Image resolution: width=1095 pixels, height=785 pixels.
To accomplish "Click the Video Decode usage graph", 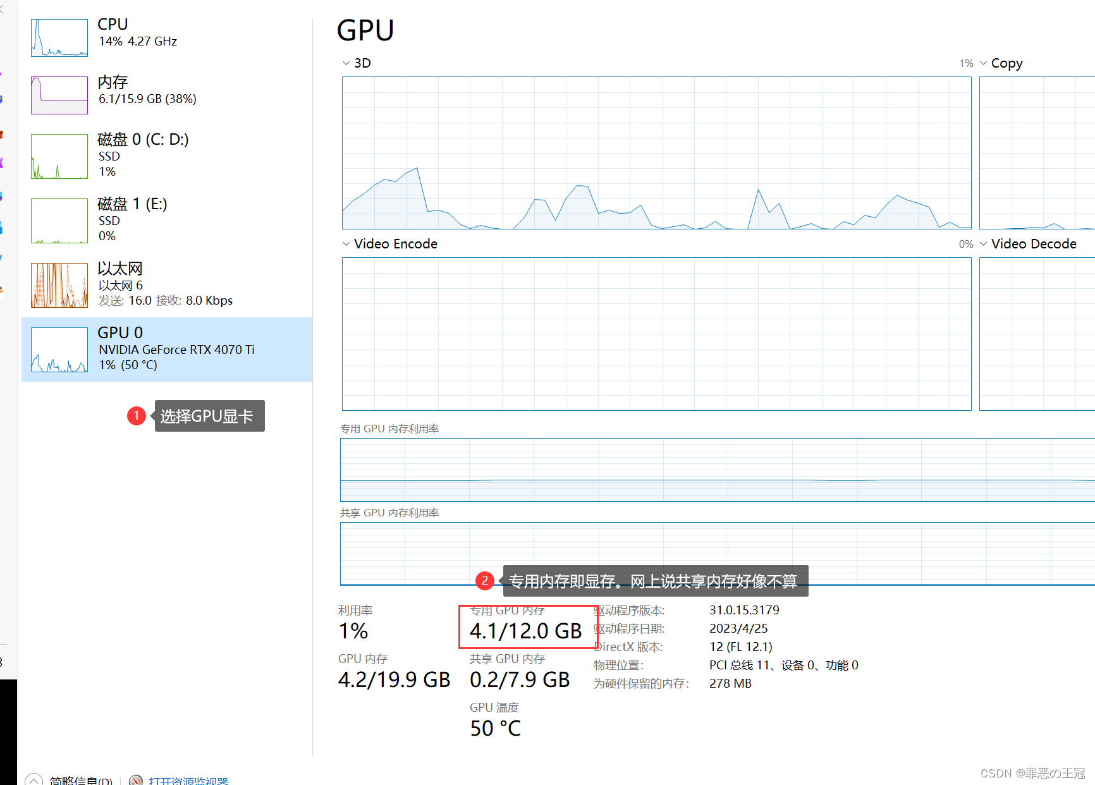I will [1037, 334].
